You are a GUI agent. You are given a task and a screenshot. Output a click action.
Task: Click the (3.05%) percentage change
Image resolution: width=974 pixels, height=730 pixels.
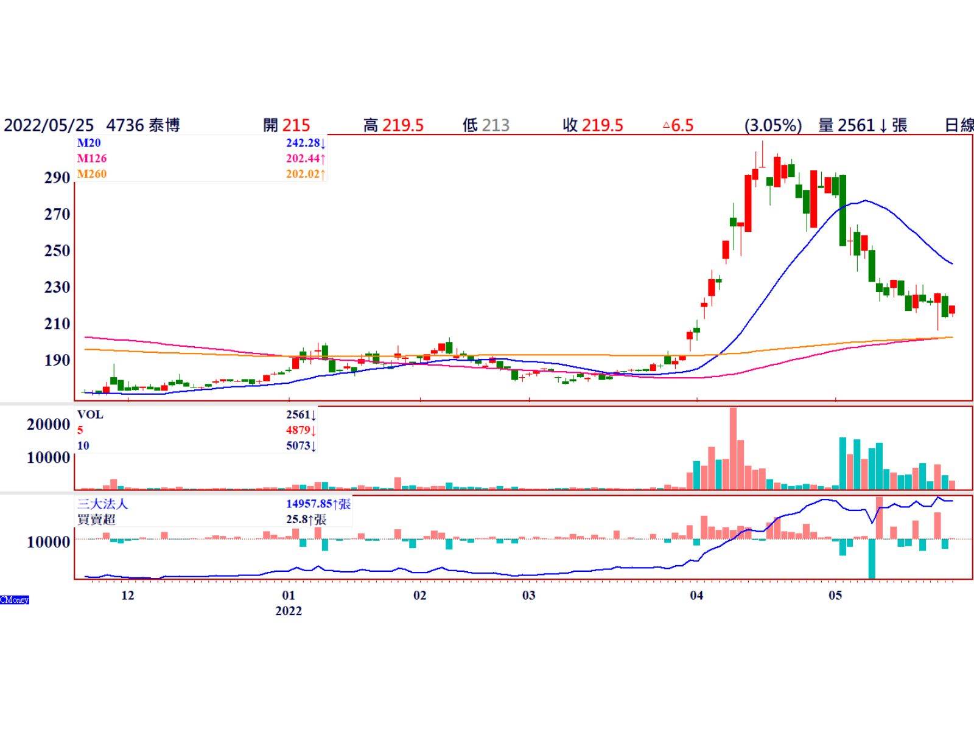click(773, 125)
